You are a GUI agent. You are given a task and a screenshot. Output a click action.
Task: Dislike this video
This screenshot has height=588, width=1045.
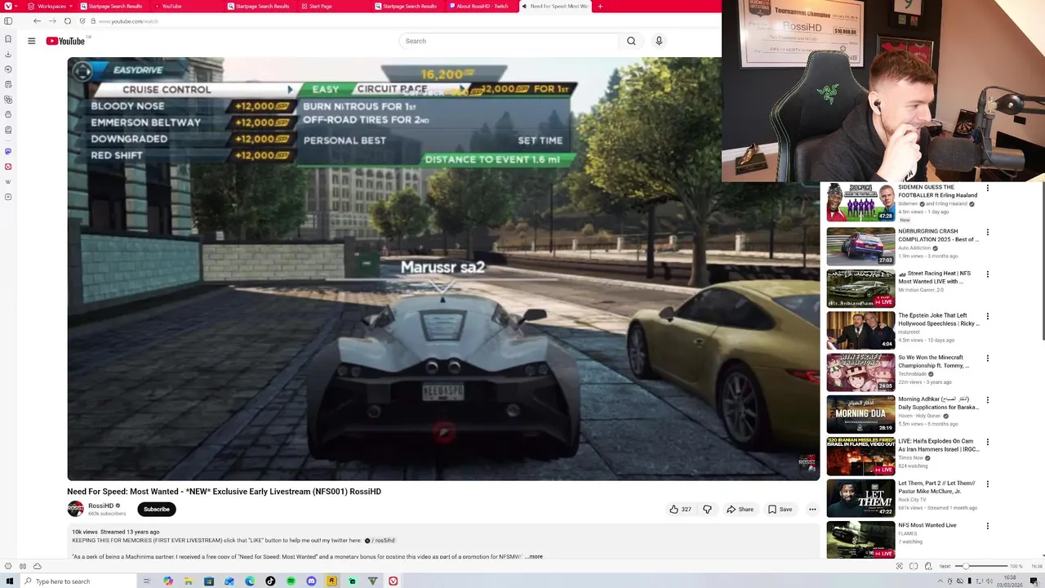(x=707, y=509)
